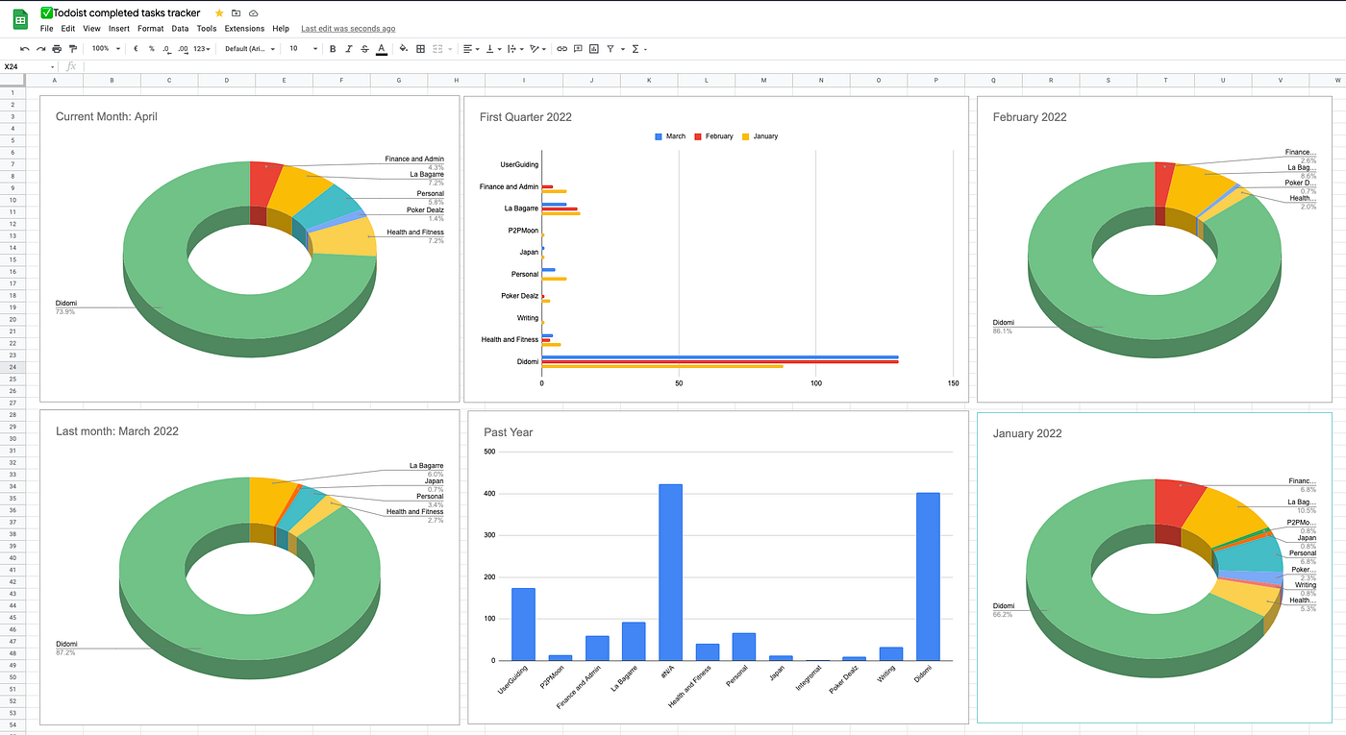Image resolution: width=1346 pixels, height=735 pixels.
Task: Open last edit version history link
Action: click(348, 29)
